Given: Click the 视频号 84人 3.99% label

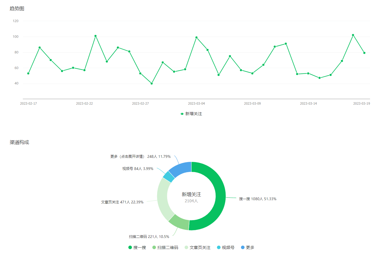Looking at the screenshot, I should click(x=138, y=169).
